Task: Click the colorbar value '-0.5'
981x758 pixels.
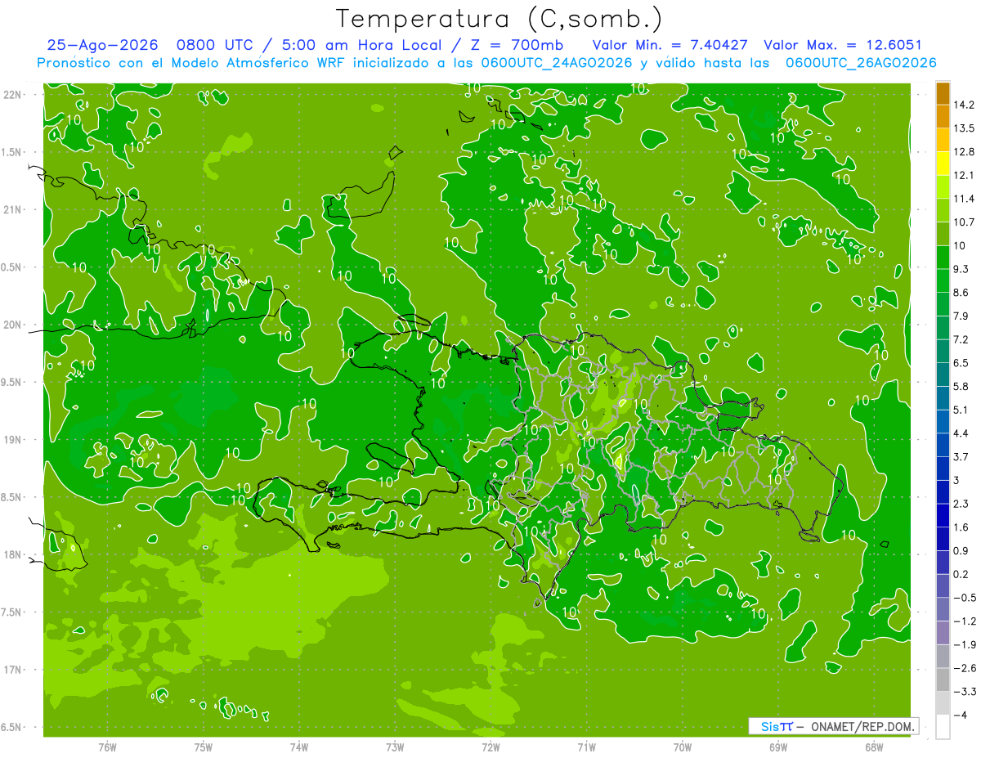Action: point(964,598)
